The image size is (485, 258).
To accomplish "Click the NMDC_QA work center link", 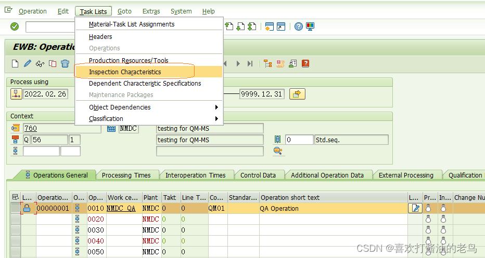I will click(x=121, y=208).
